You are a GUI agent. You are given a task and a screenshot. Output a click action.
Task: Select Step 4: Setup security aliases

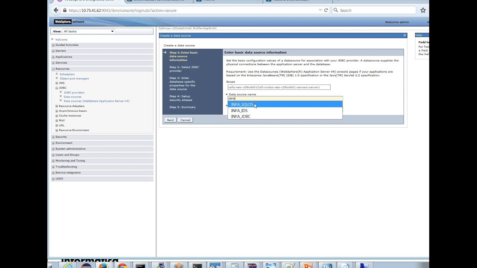pyautogui.click(x=181, y=98)
